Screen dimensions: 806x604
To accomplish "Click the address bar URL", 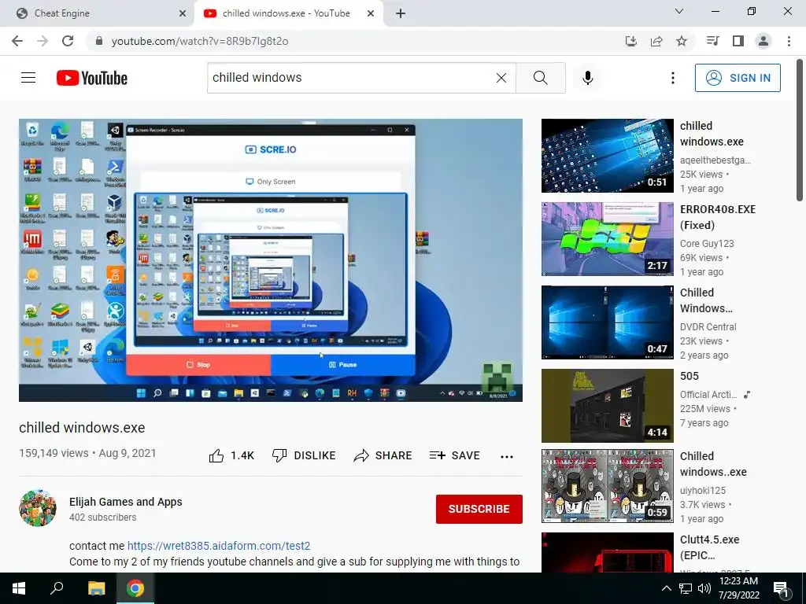I will 200,41.
